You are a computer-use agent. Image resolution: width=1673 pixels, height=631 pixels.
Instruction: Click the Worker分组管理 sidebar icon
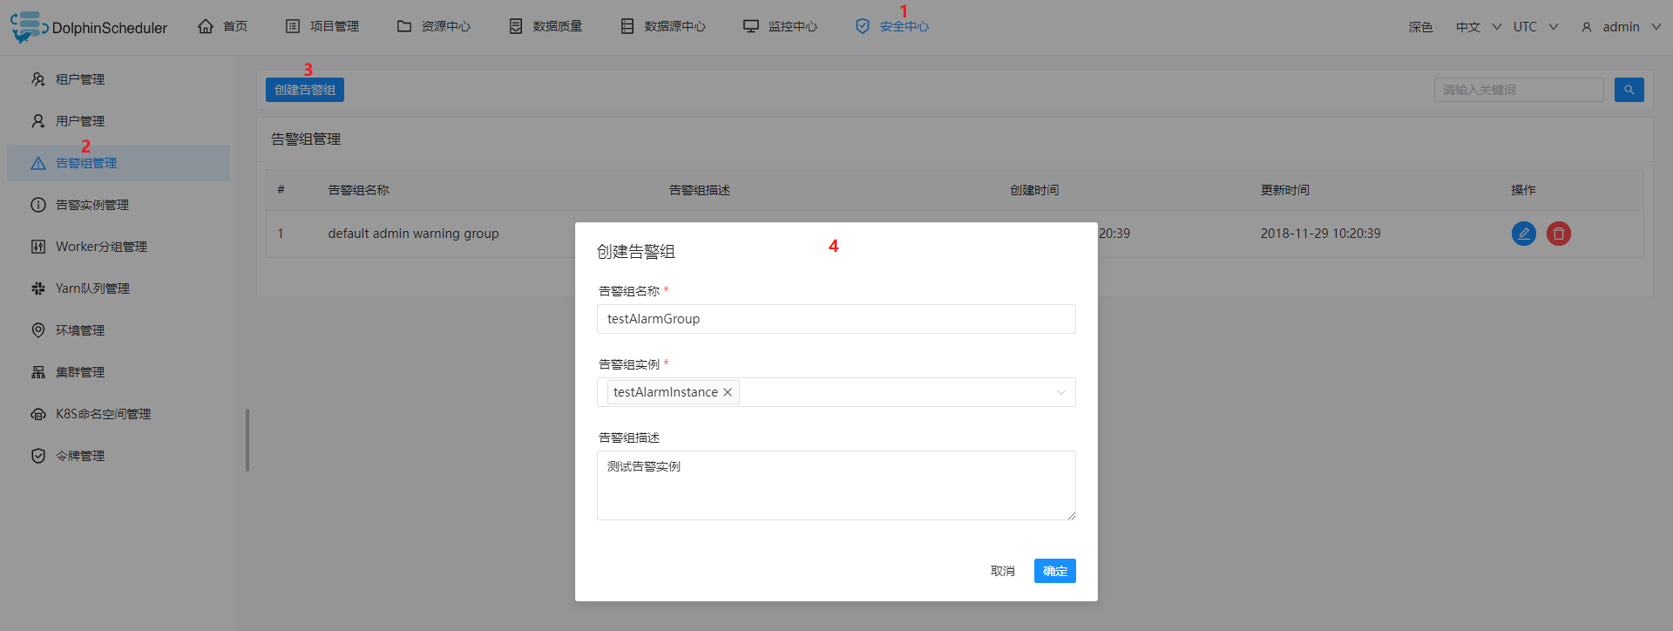[x=38, y=247]
